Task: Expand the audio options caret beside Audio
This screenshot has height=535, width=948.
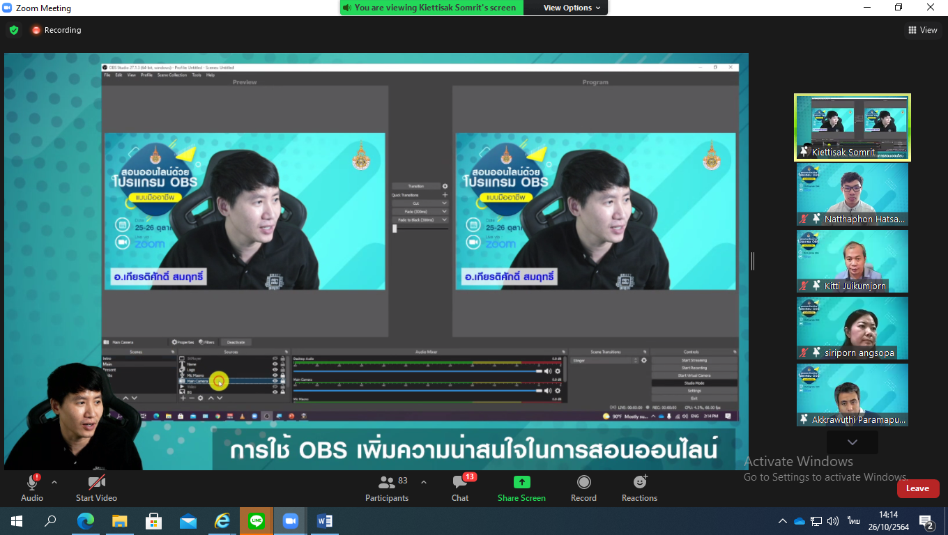Action: [54, 481]
